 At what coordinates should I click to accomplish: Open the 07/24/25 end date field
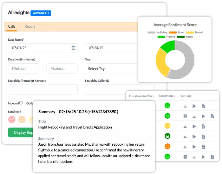click(111, 48)
